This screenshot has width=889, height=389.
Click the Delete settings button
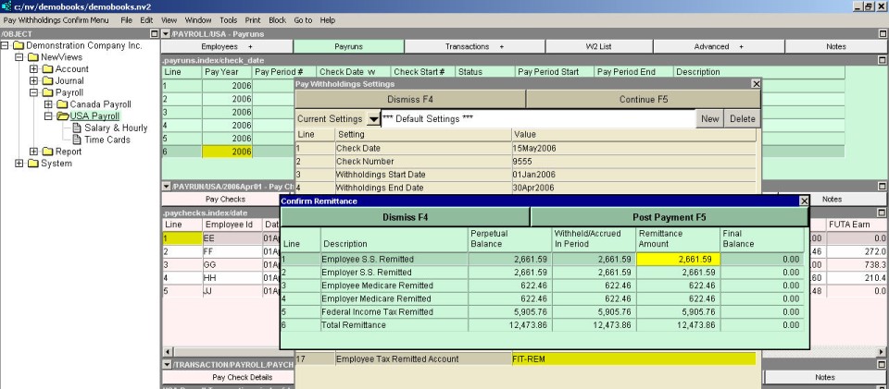click(743, 119)
